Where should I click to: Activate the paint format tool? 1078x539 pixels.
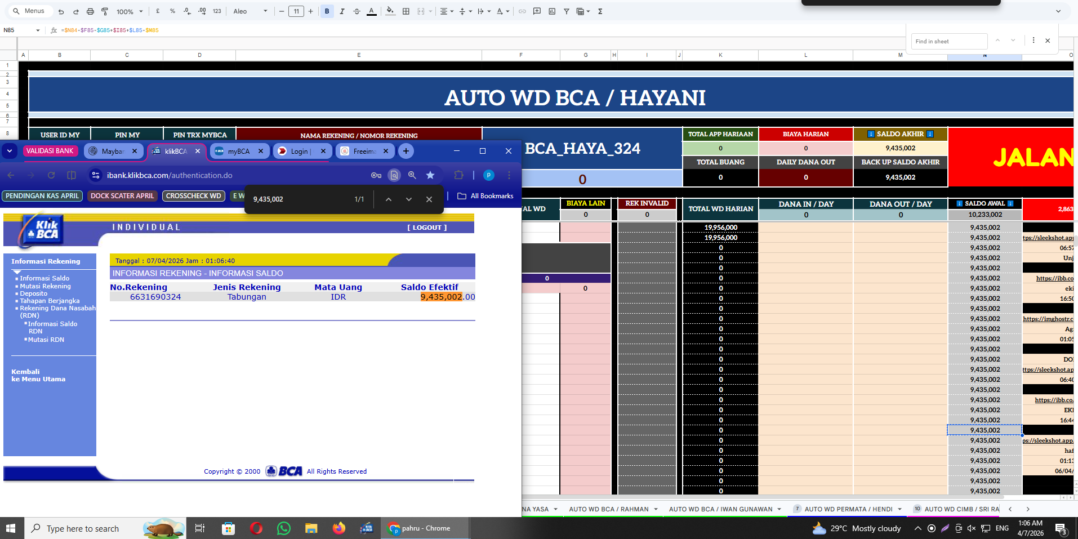tap(105, 11)
